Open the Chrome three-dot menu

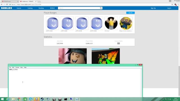pyautogui.click(x=179, y=4)
